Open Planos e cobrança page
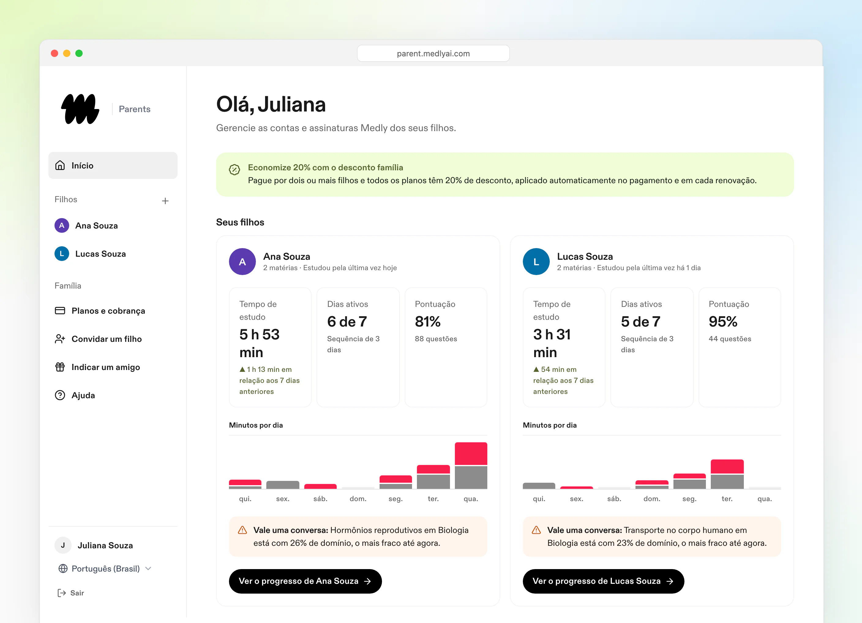The width and height of the screenshot is (862, 623). coord(113,311)
